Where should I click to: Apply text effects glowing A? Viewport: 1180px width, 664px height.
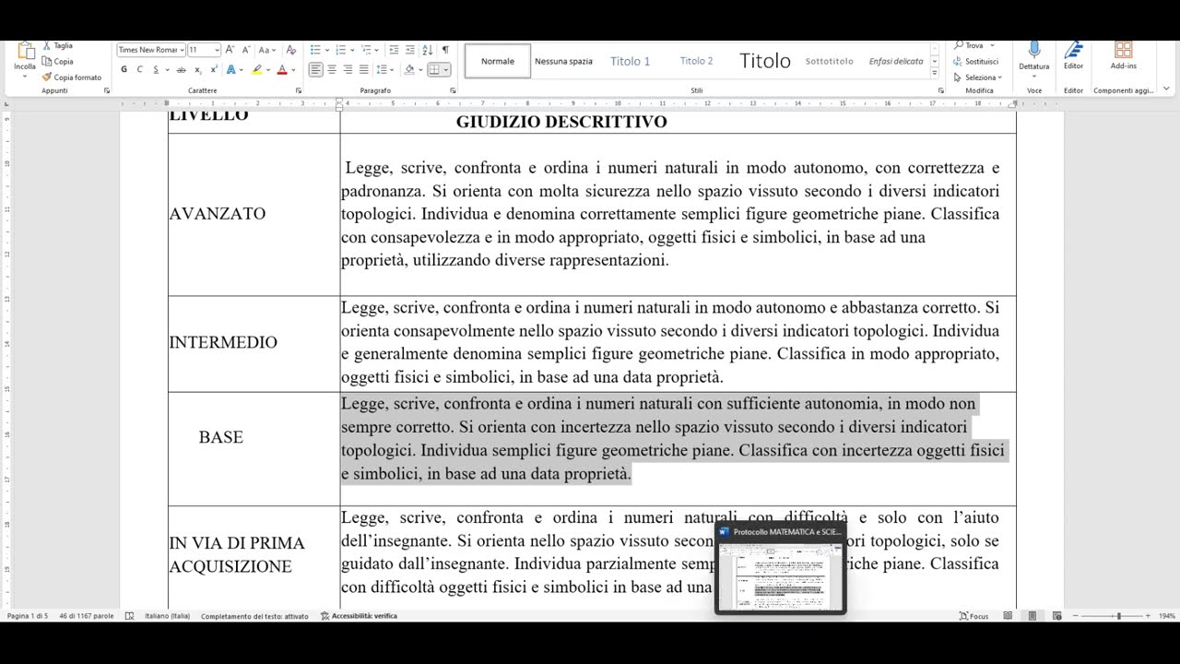pyautogui.click(x=231, y=69)
